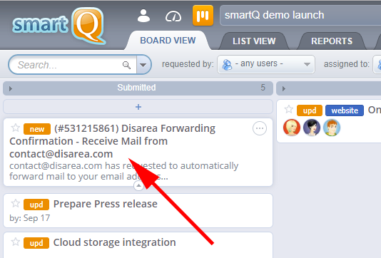
Task: Open the search options dropdown arrow
Action: click(x=143, y=65)
